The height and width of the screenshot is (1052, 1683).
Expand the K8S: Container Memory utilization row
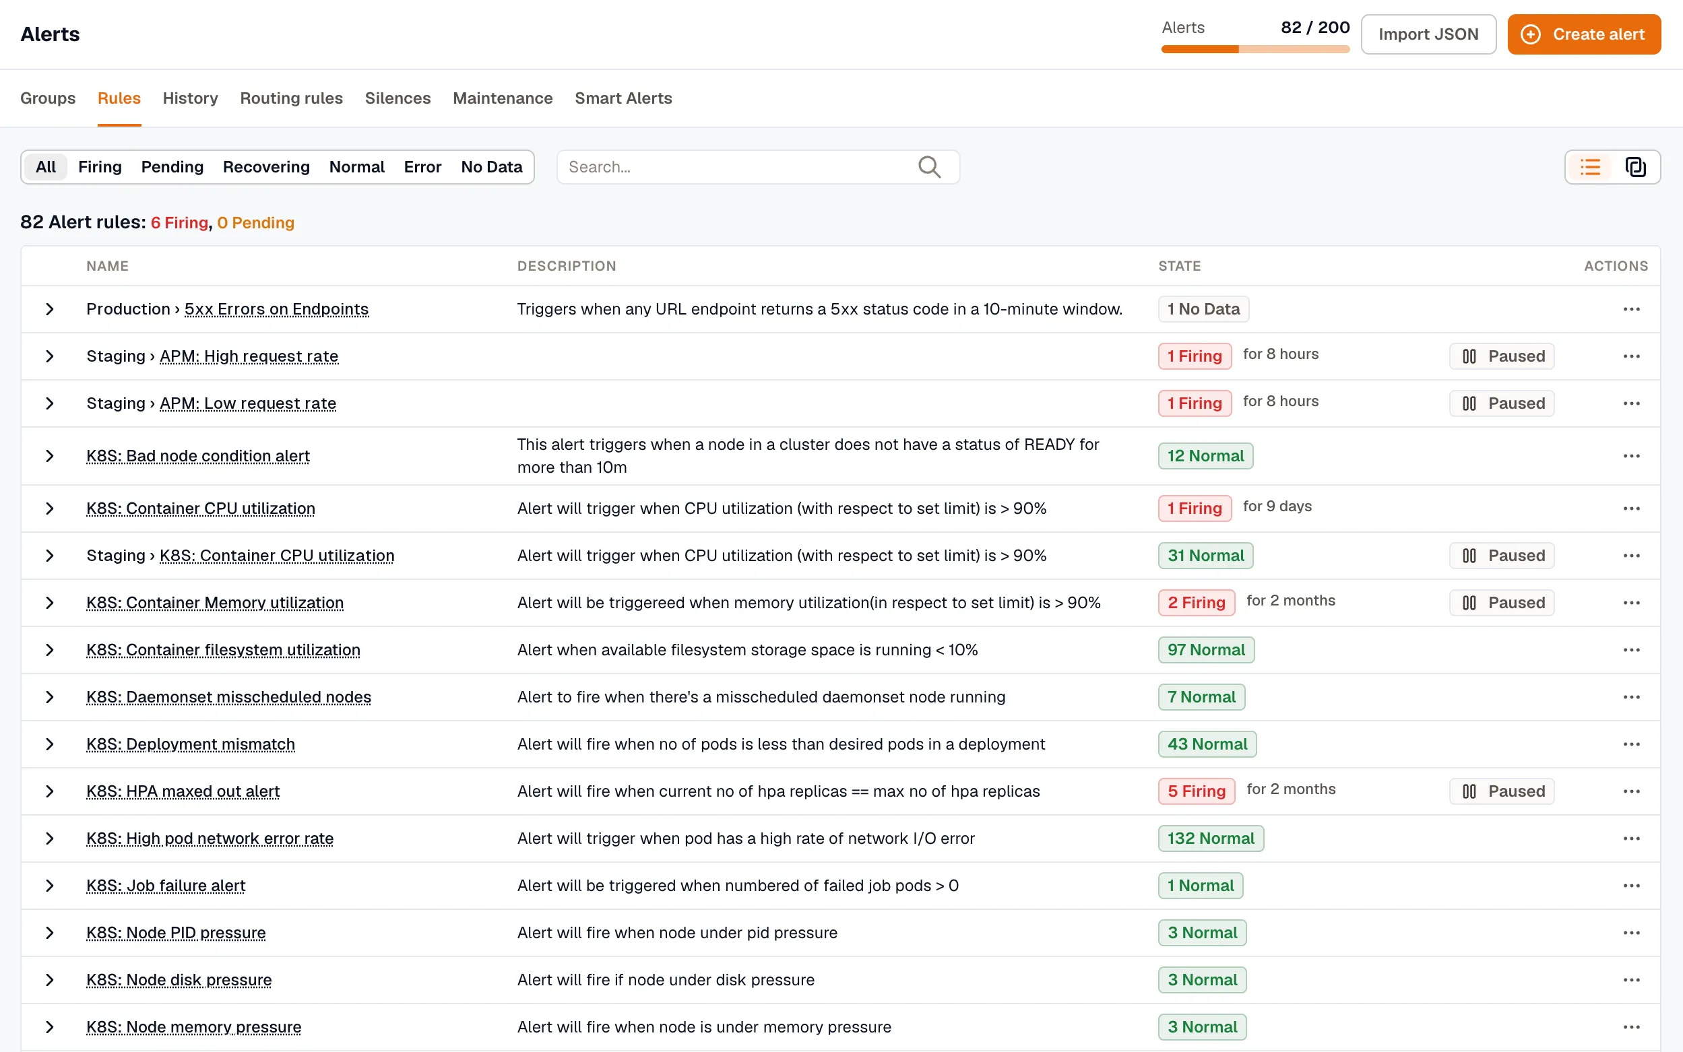click(x=49, y=603)
